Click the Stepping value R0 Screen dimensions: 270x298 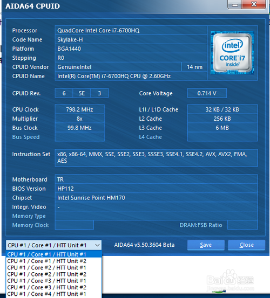point(131,58)
